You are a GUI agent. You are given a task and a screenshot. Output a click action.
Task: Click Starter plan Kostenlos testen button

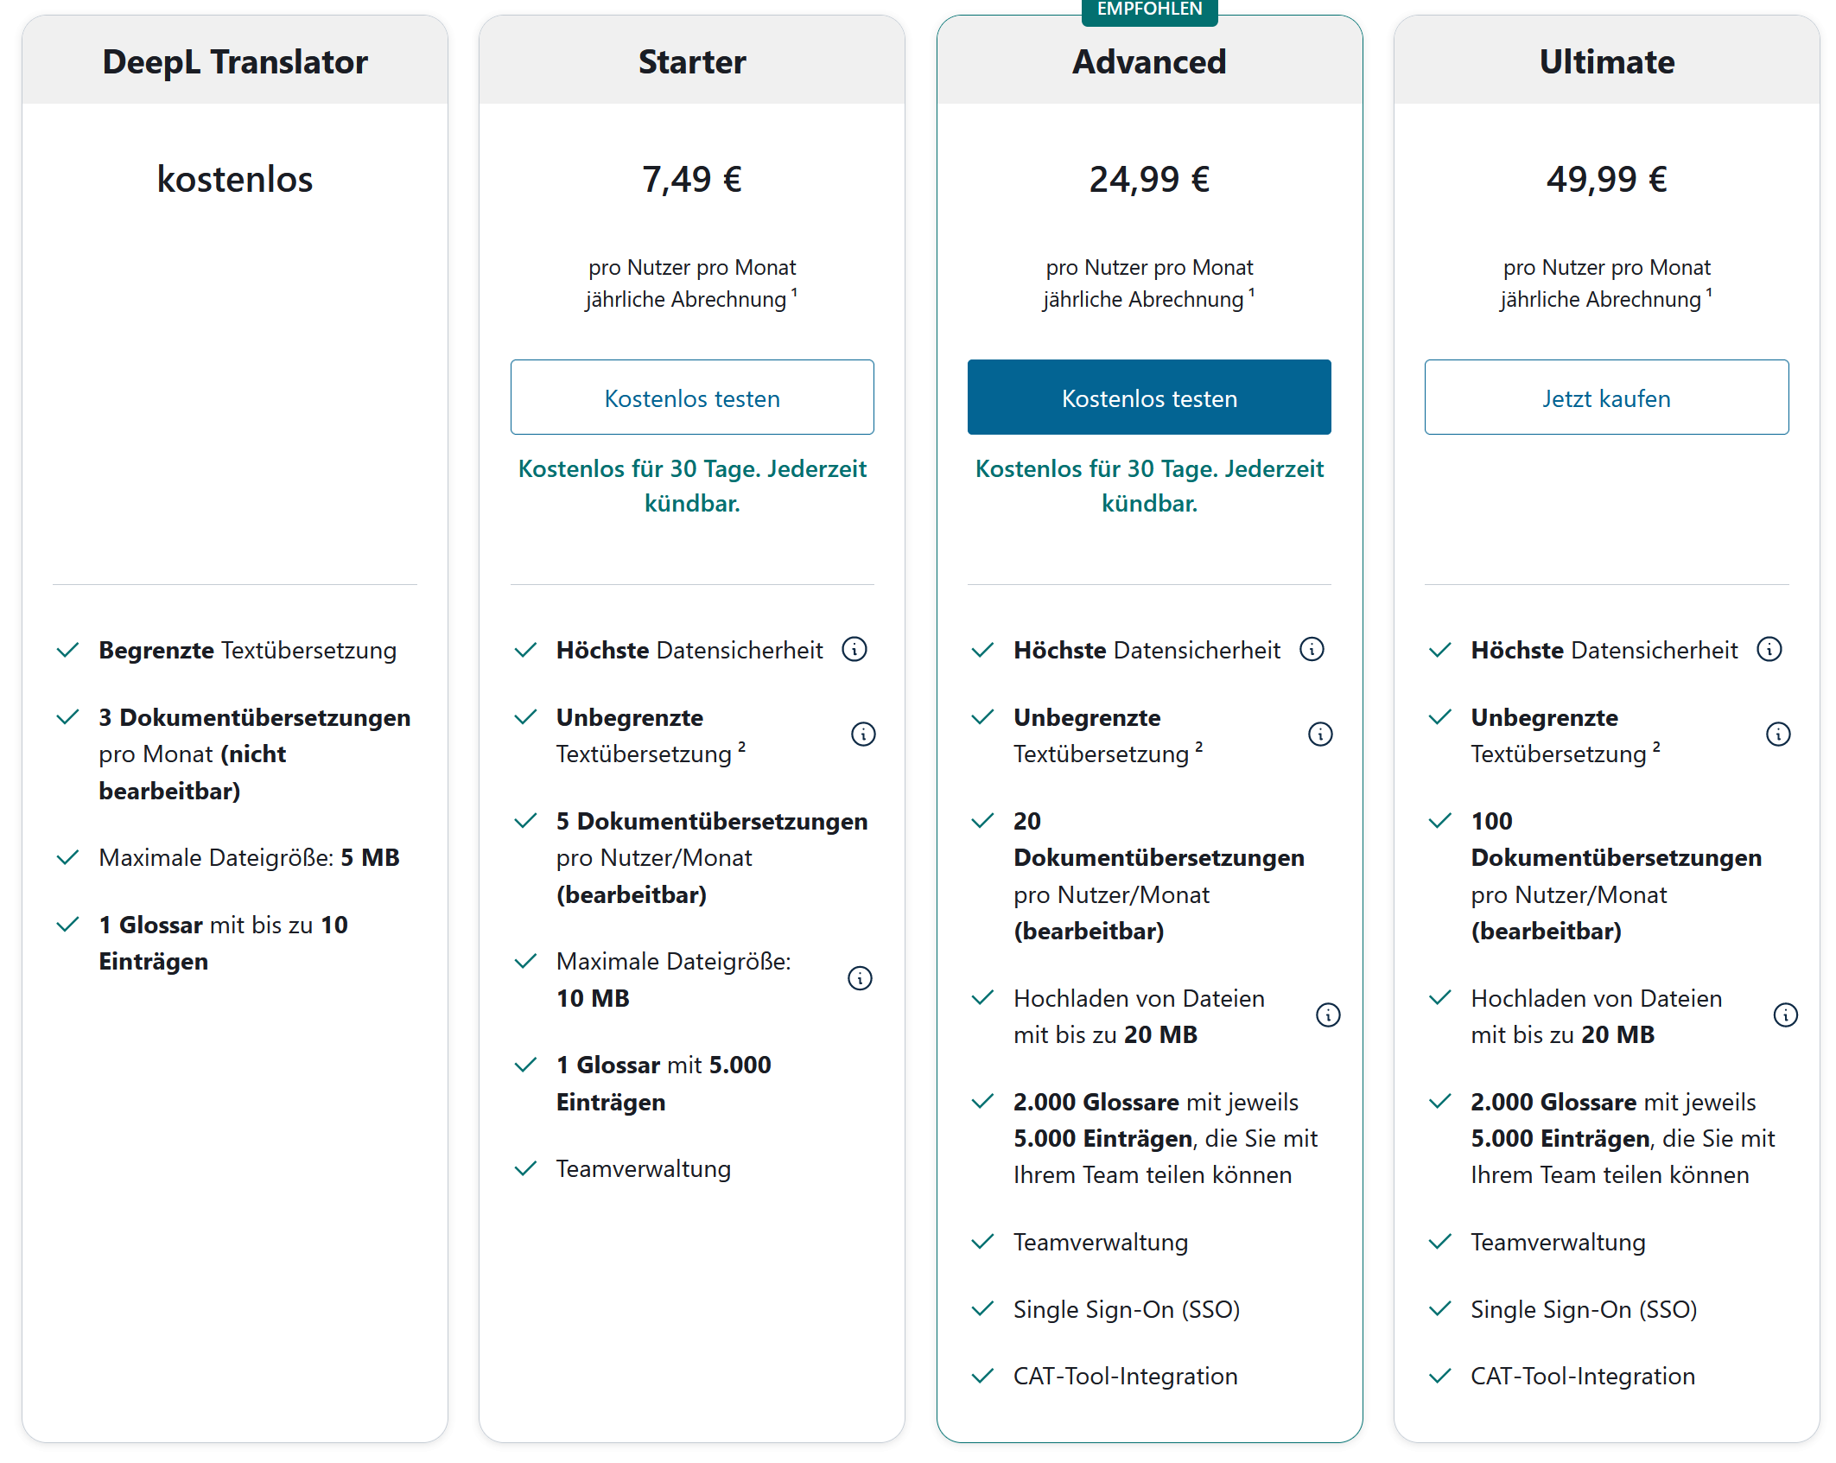(x=692, y=398)
